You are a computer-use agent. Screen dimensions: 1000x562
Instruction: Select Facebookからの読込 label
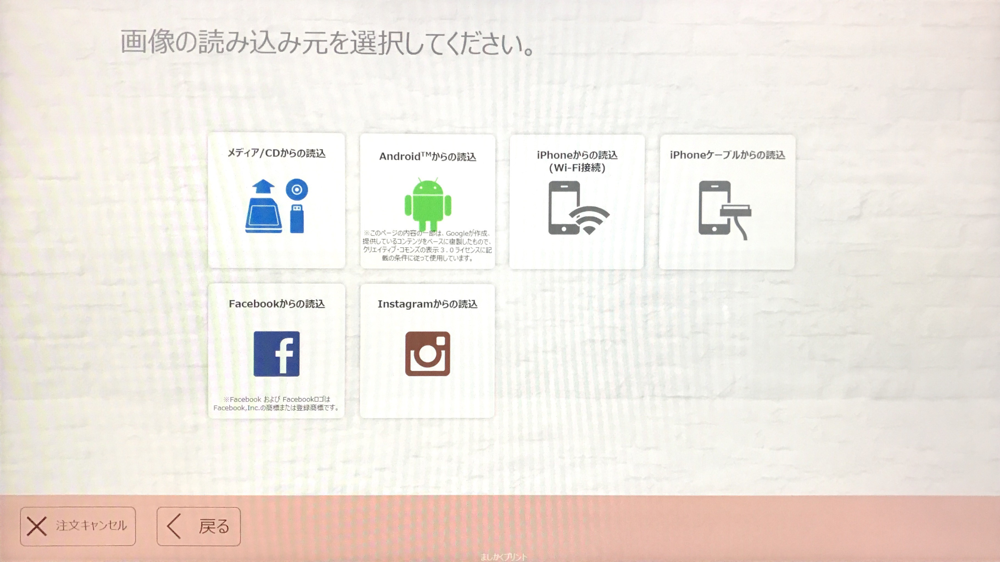point(277,304)
